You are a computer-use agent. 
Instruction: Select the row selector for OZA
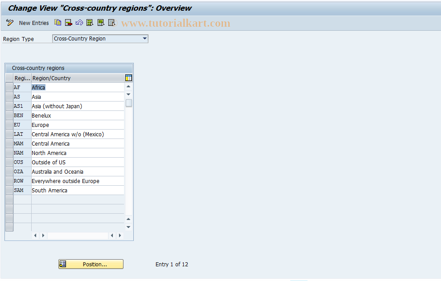point(9,171)
